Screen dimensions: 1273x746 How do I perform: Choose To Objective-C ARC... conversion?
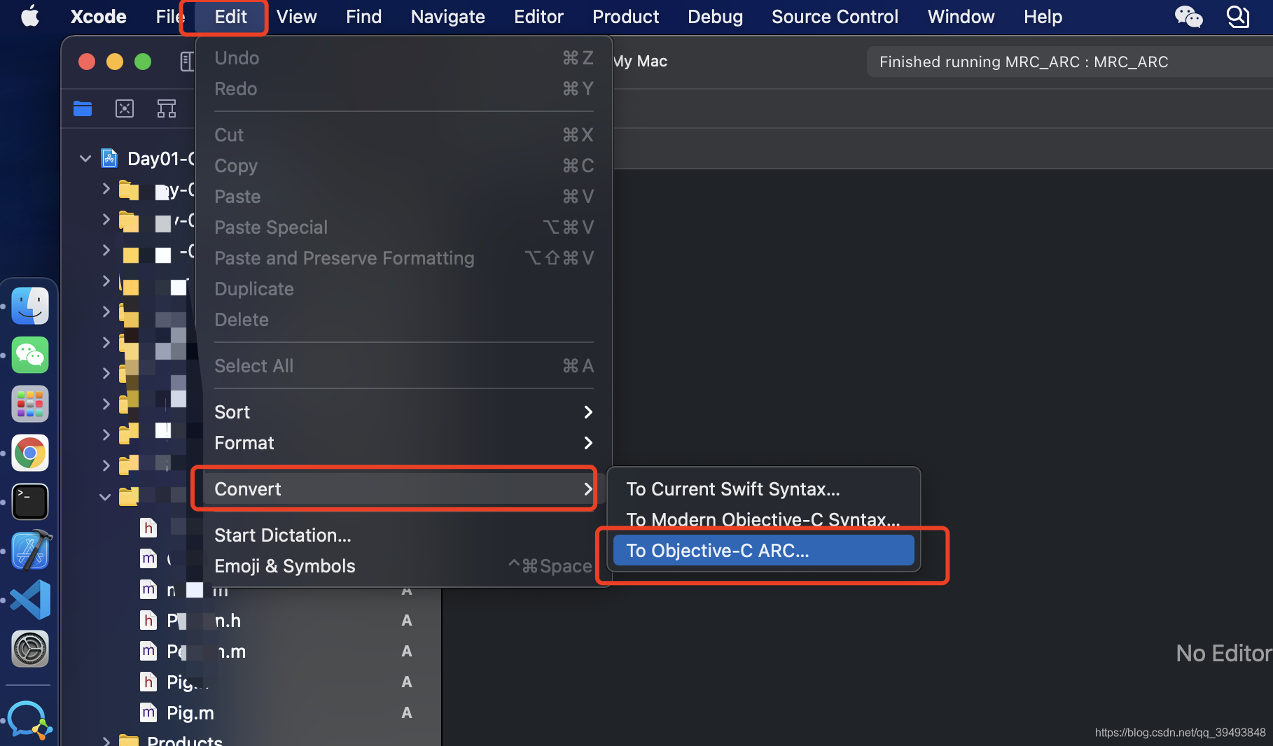click(763, 551)
